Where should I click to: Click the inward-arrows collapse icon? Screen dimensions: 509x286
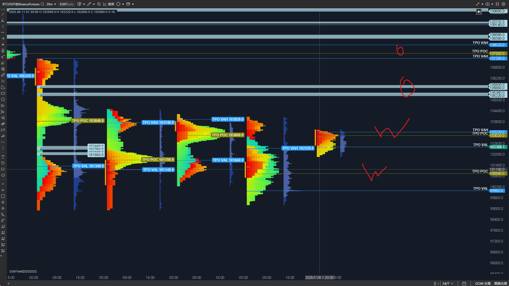tap(478, 4)
